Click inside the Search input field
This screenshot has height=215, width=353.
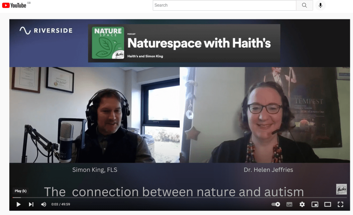tap(225, 5)
